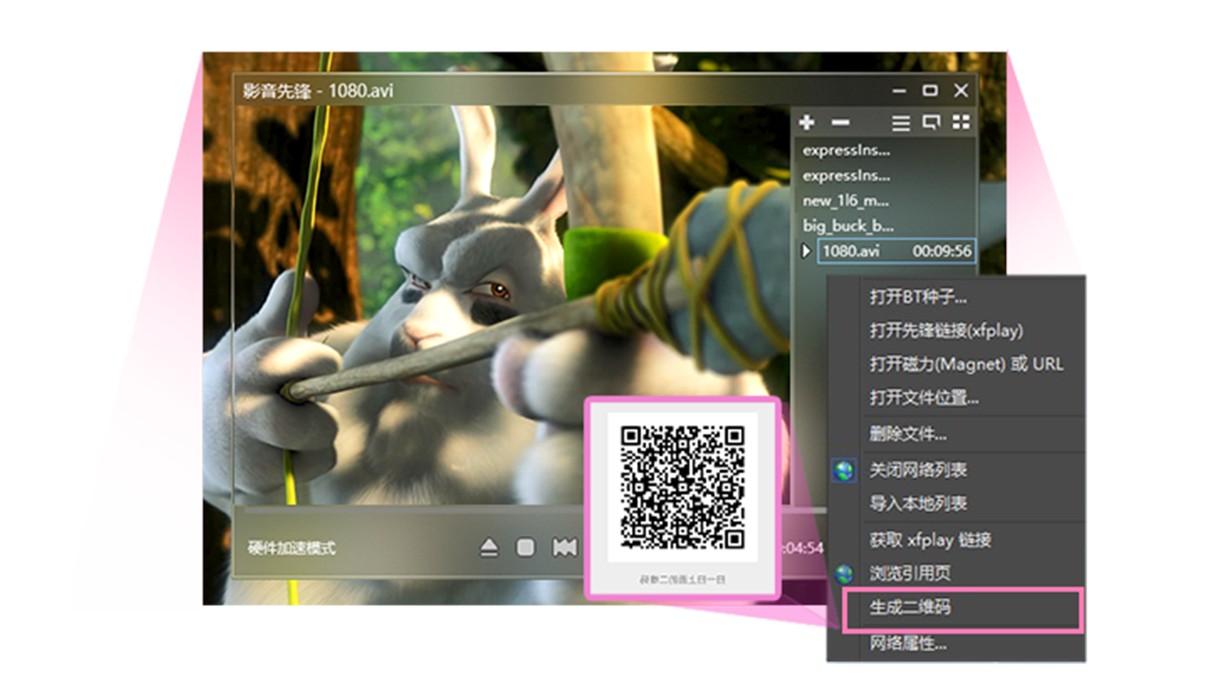This screenshot has width=1224, height=688.
Task: Click the 00:09:56 duration text
Action: [942, 251]
